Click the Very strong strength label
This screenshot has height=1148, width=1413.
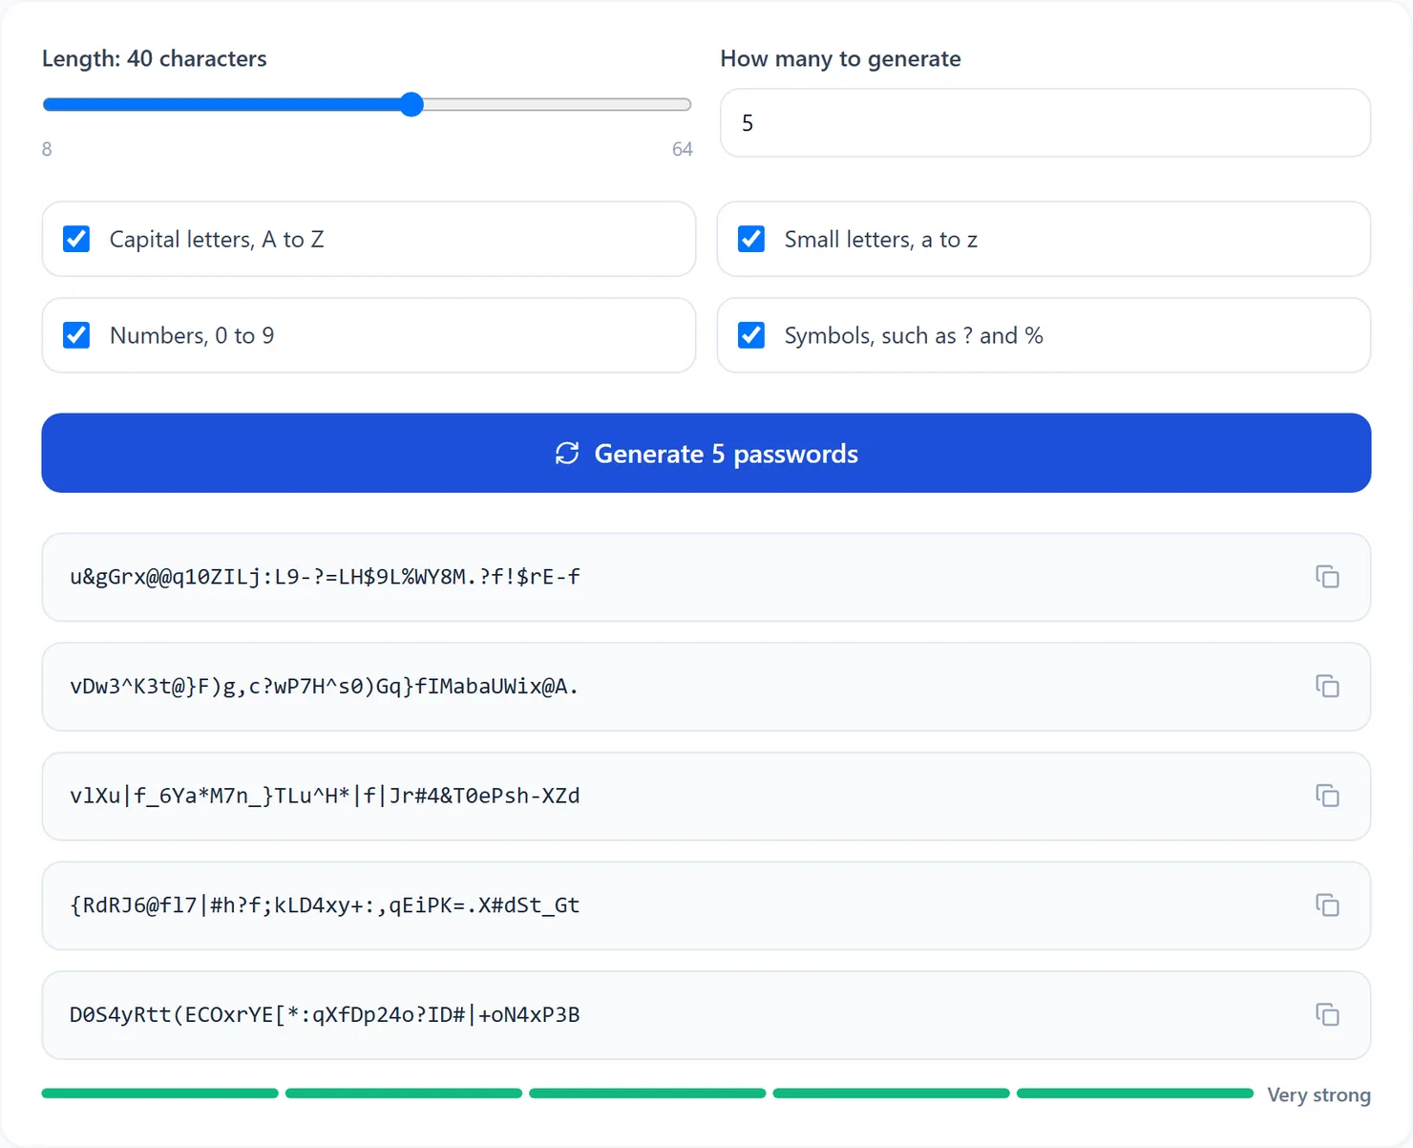point(1318,1095)
